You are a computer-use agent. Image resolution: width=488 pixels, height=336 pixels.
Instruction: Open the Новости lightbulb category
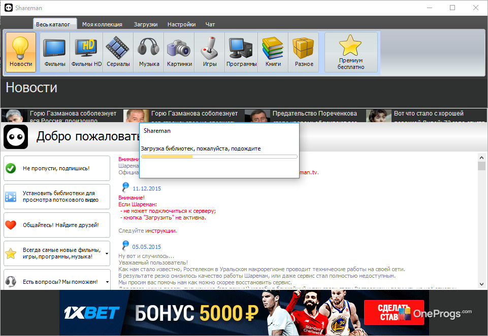click(21, 52)
